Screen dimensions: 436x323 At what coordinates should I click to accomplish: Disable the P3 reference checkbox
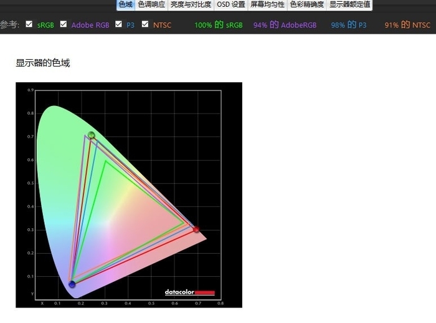(118, 24)
